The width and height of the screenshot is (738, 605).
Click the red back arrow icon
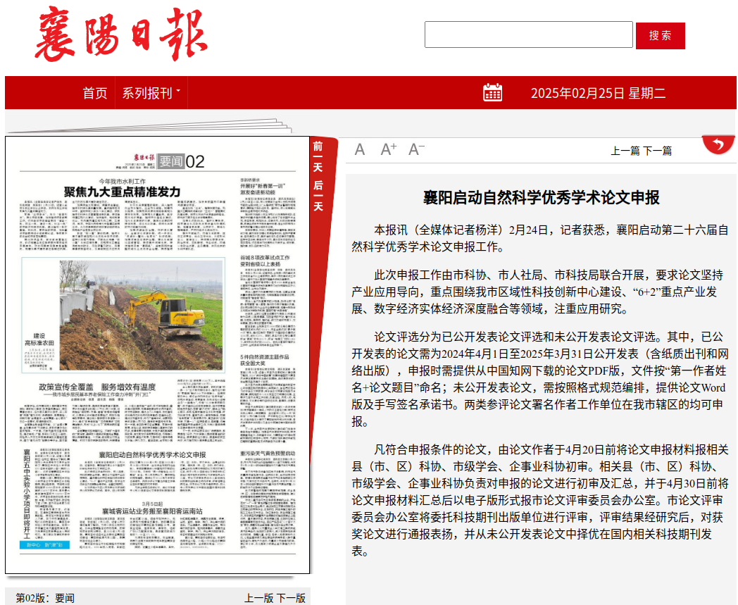coord(718,144)
